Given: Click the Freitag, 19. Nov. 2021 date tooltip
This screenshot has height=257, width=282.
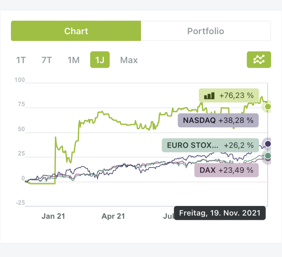Looking at the screenshot, I should [220, 213].
